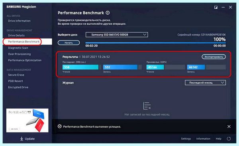Click the random write 46142 bar
The width and height of the screenshot is (239, 146).
pyautogui.click(x=206, y=67)
